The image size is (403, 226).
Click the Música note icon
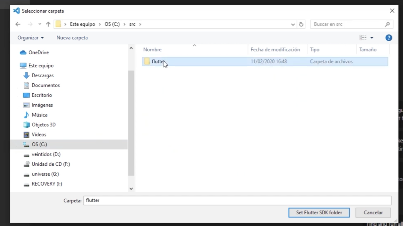(x=26, y=115)
